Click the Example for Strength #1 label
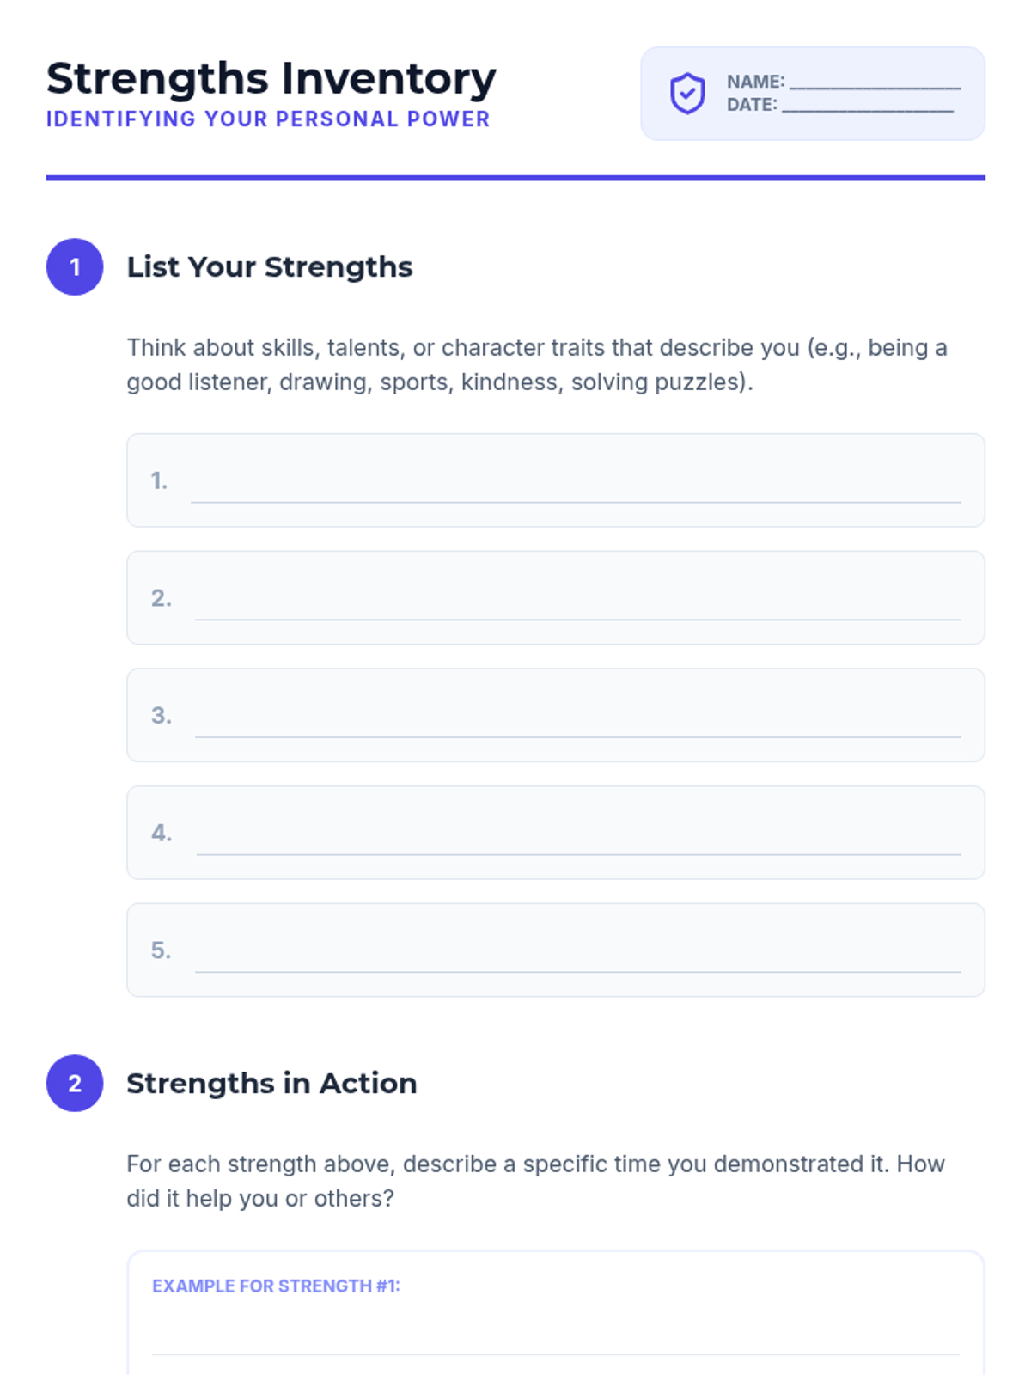Screen dimensions: 1031x1375 point(276,1286)
